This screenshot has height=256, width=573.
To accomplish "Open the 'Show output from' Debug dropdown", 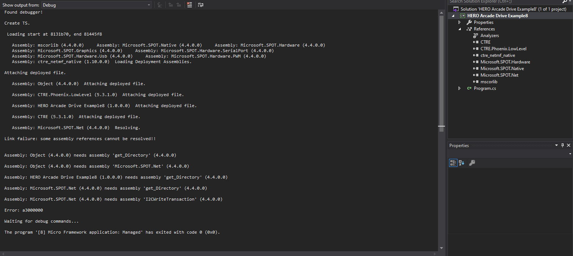I will click(x=96, y=5).
